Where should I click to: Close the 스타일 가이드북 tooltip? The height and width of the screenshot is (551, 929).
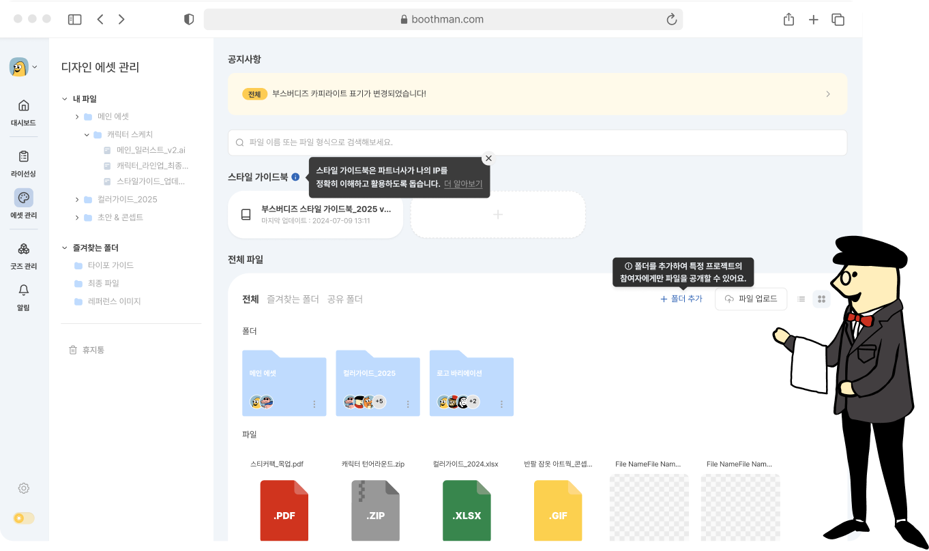point(488,158)
